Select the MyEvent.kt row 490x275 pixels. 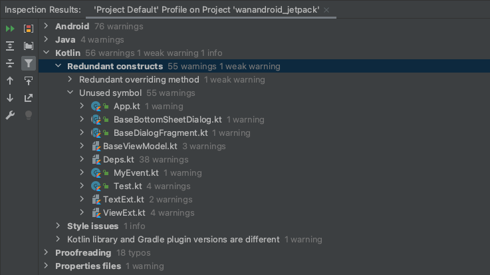click(x=264, y=172)
